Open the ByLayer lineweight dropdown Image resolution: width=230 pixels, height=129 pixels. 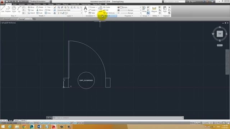coord(130,10)
